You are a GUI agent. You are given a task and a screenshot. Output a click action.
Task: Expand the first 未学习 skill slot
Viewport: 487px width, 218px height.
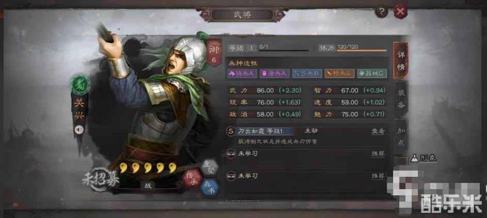point(307,154)
